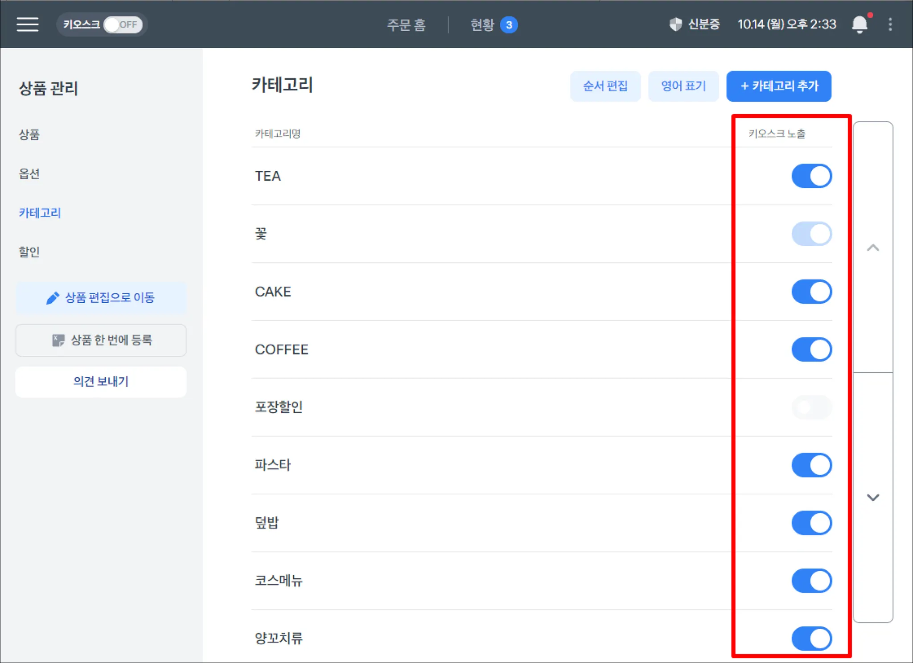
Task: Toggle kiosk exposure for COFFEE category
Action: coord(811,350)
